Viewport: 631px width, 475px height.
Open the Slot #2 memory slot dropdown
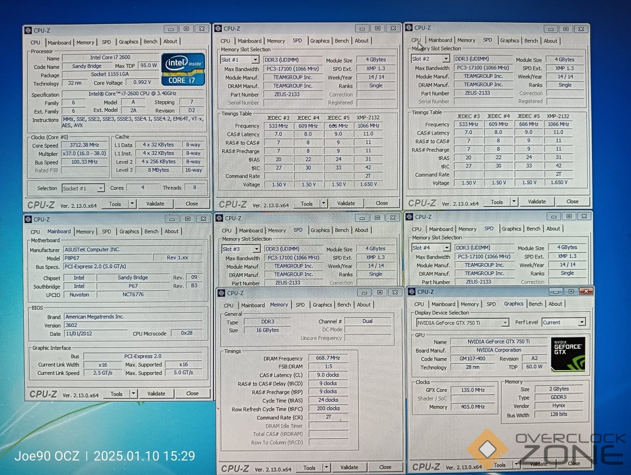(446, 59)
